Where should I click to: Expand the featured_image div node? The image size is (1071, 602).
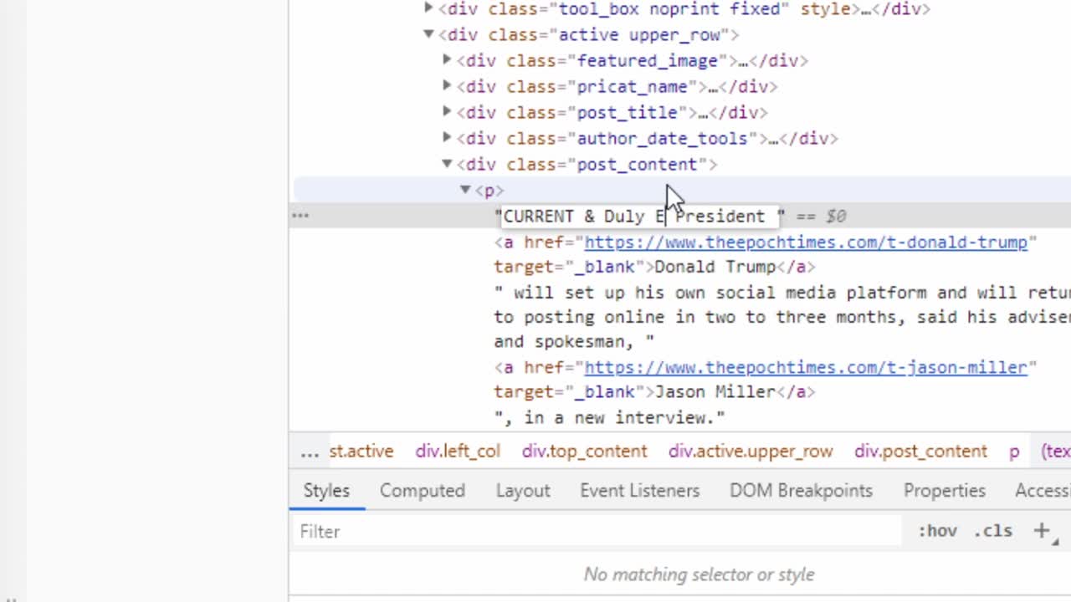tap(447, 60)
